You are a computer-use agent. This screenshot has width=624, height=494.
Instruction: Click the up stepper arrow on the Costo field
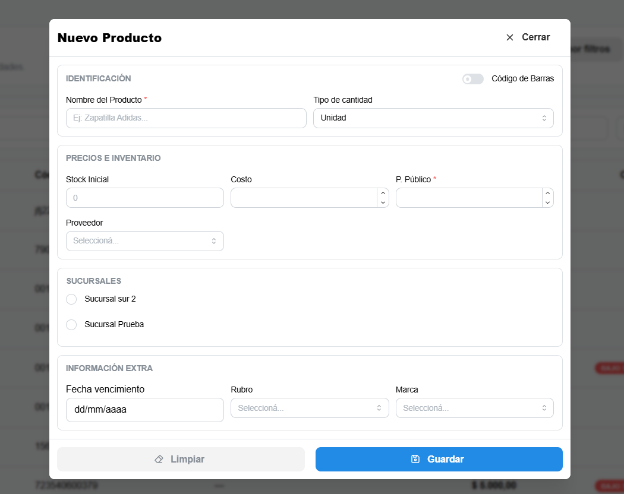coord(383,194)
